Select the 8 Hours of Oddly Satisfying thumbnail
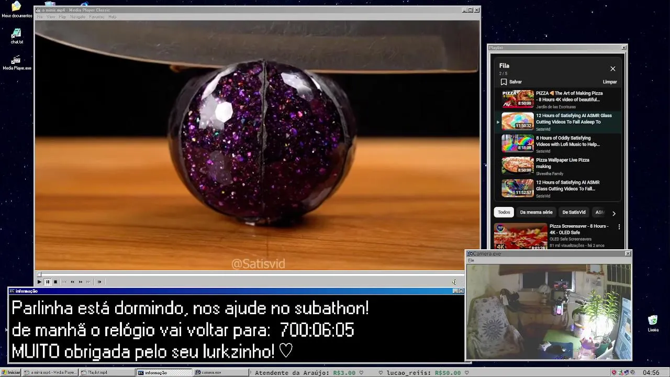This screenshot has width=670, height=377. coord(518,143)
